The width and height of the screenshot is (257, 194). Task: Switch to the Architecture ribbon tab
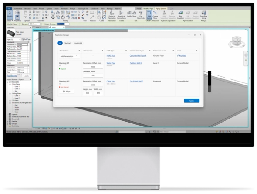click(x=18, y=9)
